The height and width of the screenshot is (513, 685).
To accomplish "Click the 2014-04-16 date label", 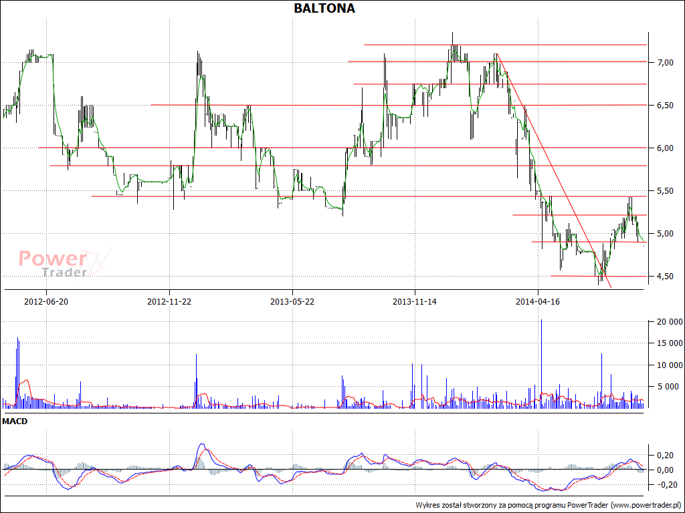I will tap(538, 301).
